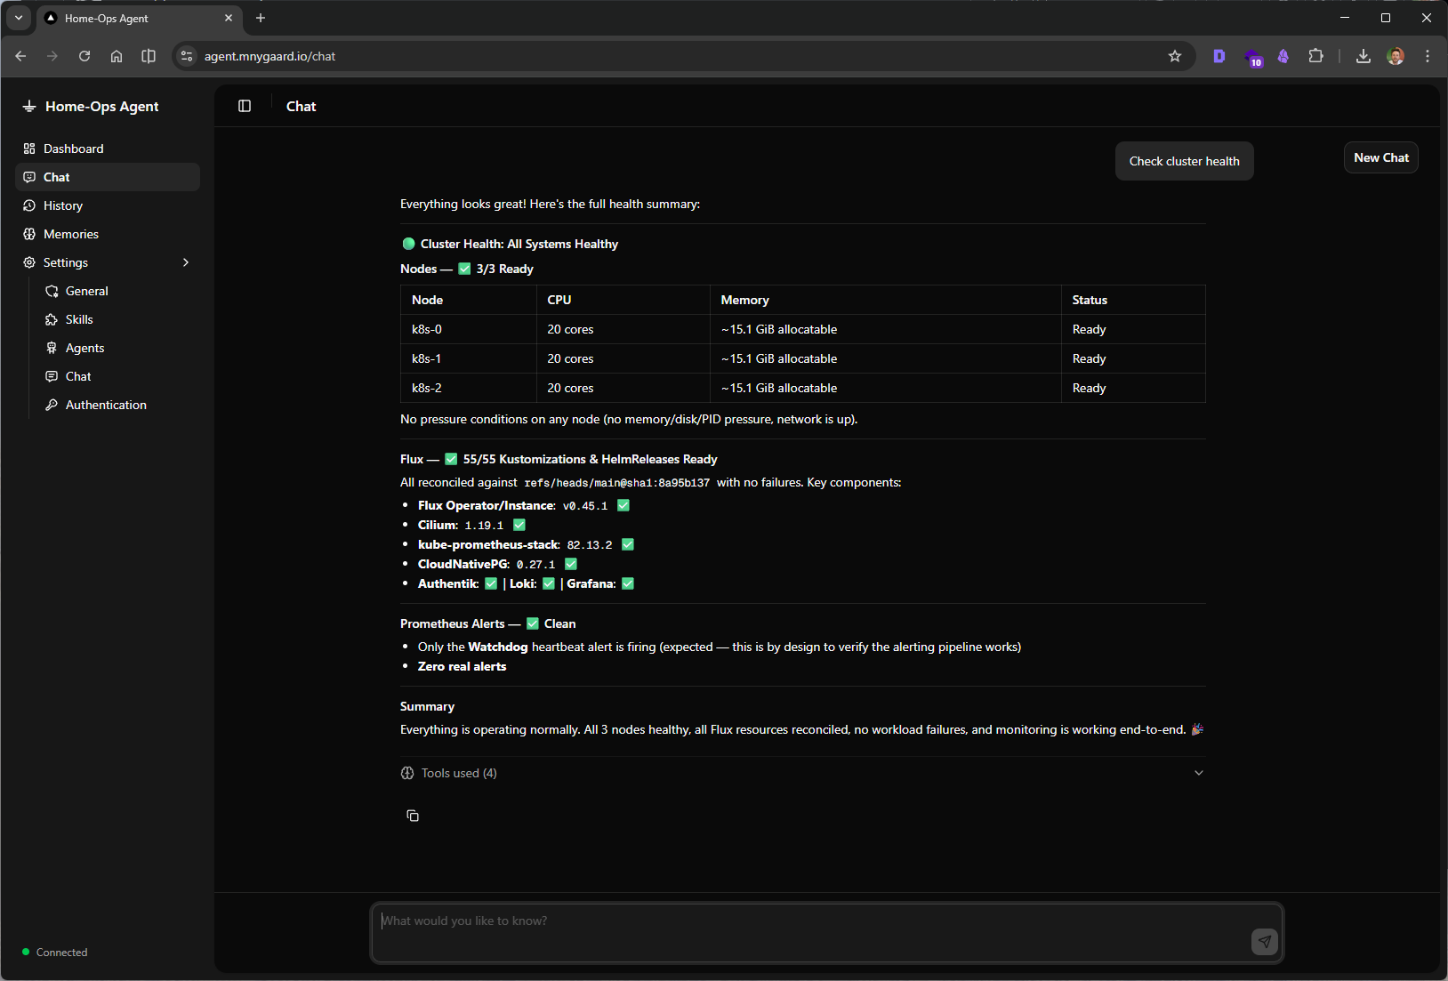Open General settings
The height and width of the screenshot is (981, 1448).
coord(117,291)
